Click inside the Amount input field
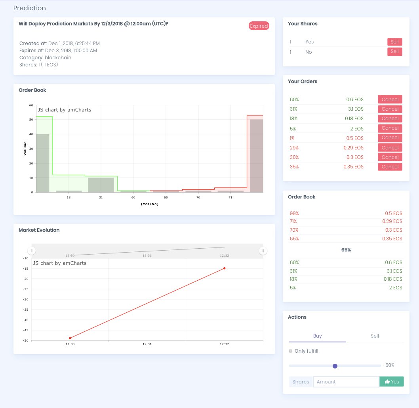Viewport: 419px width, 408px height. pos(346,382)
